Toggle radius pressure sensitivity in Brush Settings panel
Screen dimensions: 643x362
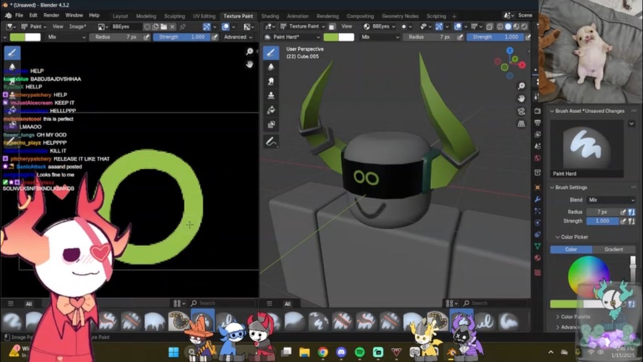coord(623,212)
